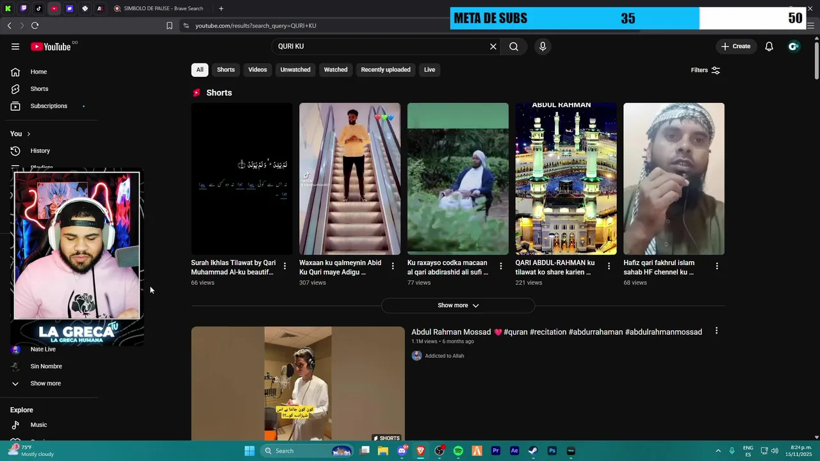Image resolution: width=820 pixels, height=461 pixels.
Task: Open options for QARI ABDUL-RAHMAN short
Action: [609, 266]
